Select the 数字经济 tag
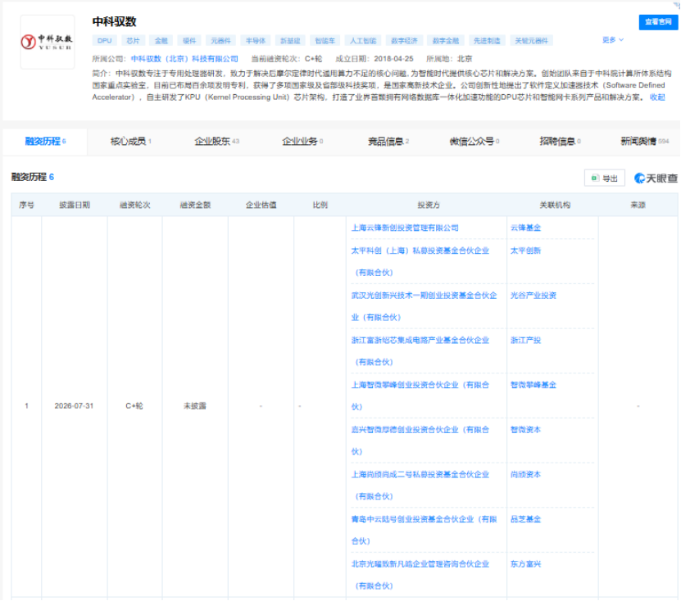 (x=404, y=41)
